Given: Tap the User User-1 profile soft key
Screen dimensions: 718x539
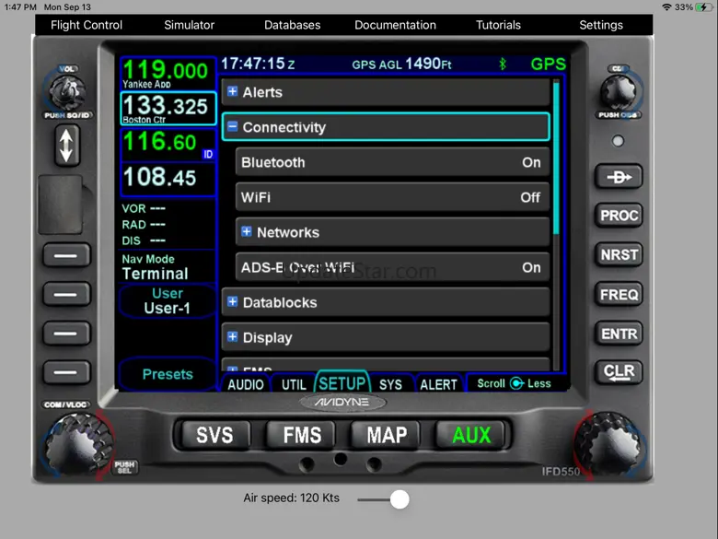Looking at the screenshot, I should pos(168,300).
